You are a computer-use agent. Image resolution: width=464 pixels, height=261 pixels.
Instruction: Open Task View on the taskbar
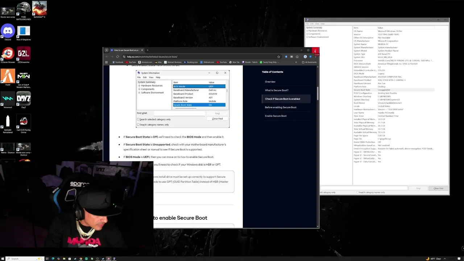pyautogui.click(x=47, y=258)
